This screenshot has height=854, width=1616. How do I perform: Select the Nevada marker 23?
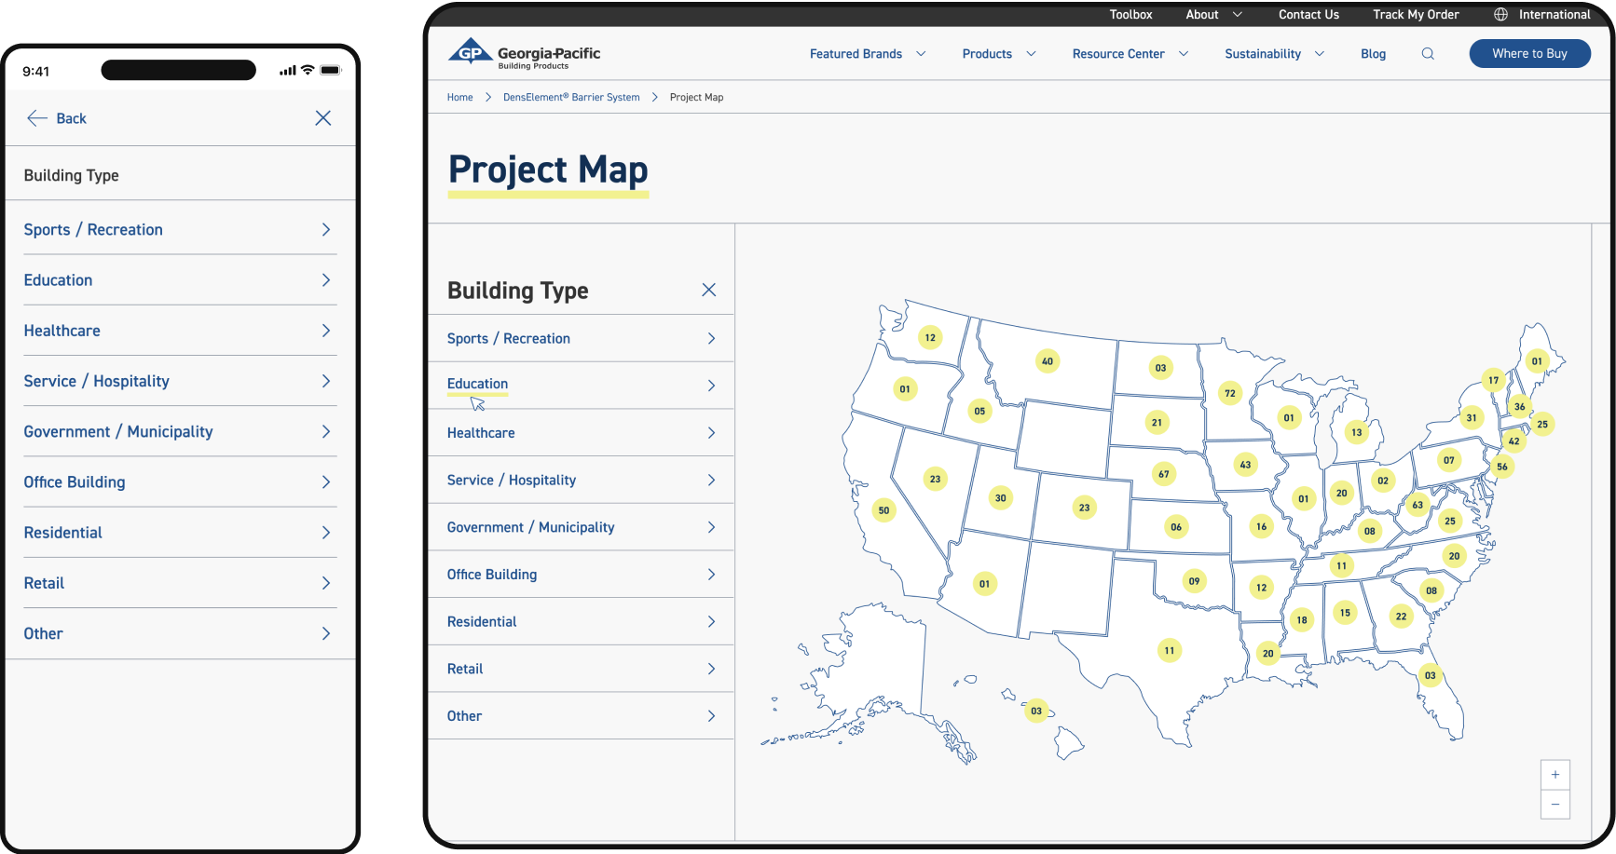(x=936, y=480)
